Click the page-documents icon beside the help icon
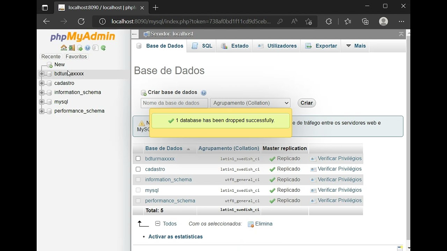447x251 pixels. point(95,48)
